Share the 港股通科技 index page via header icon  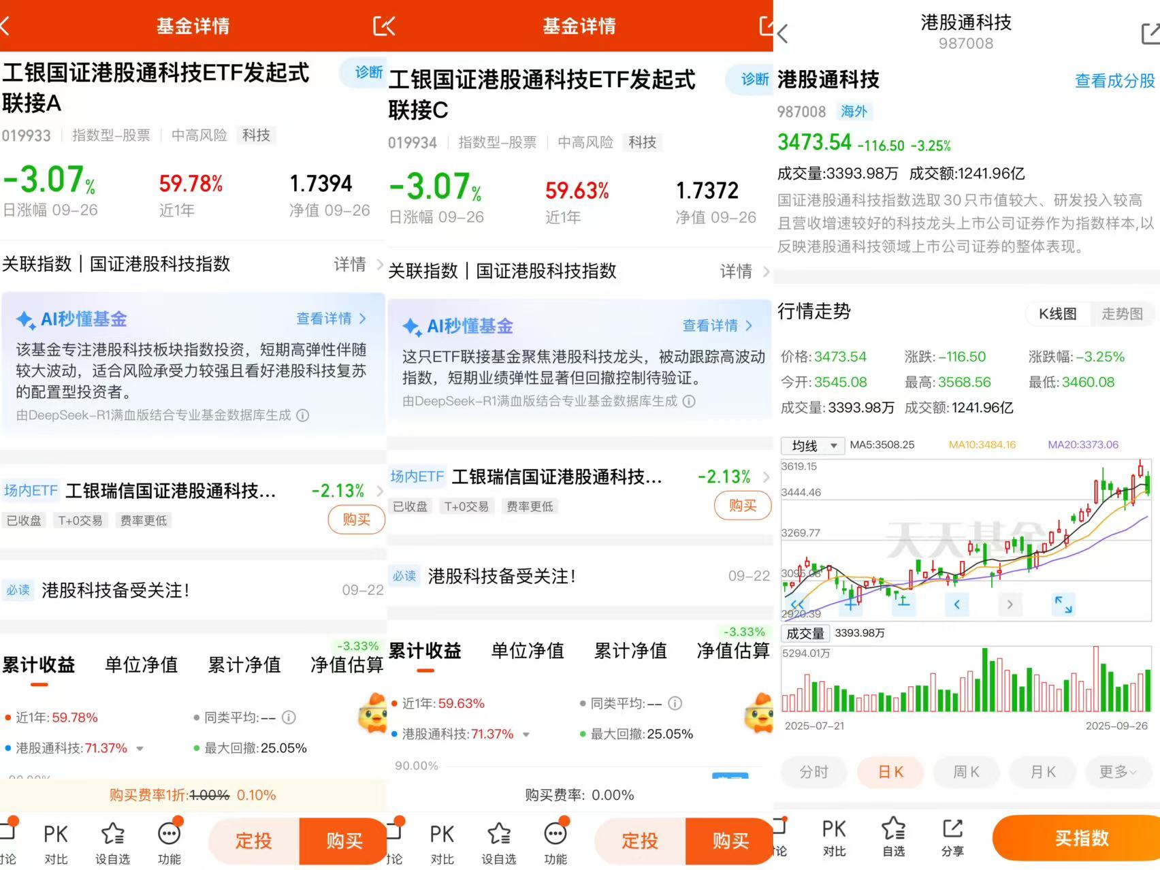pyautogui.click(x=1150, y=34)
